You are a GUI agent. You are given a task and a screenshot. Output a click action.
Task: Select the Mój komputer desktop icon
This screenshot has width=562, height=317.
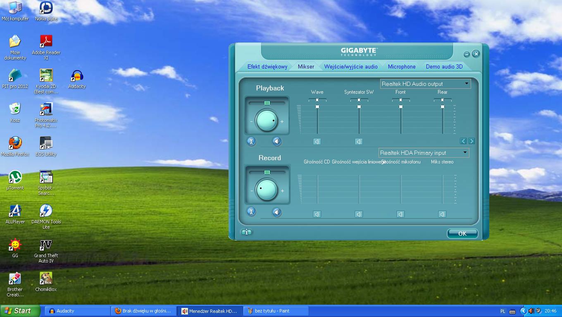click(15, 12)
